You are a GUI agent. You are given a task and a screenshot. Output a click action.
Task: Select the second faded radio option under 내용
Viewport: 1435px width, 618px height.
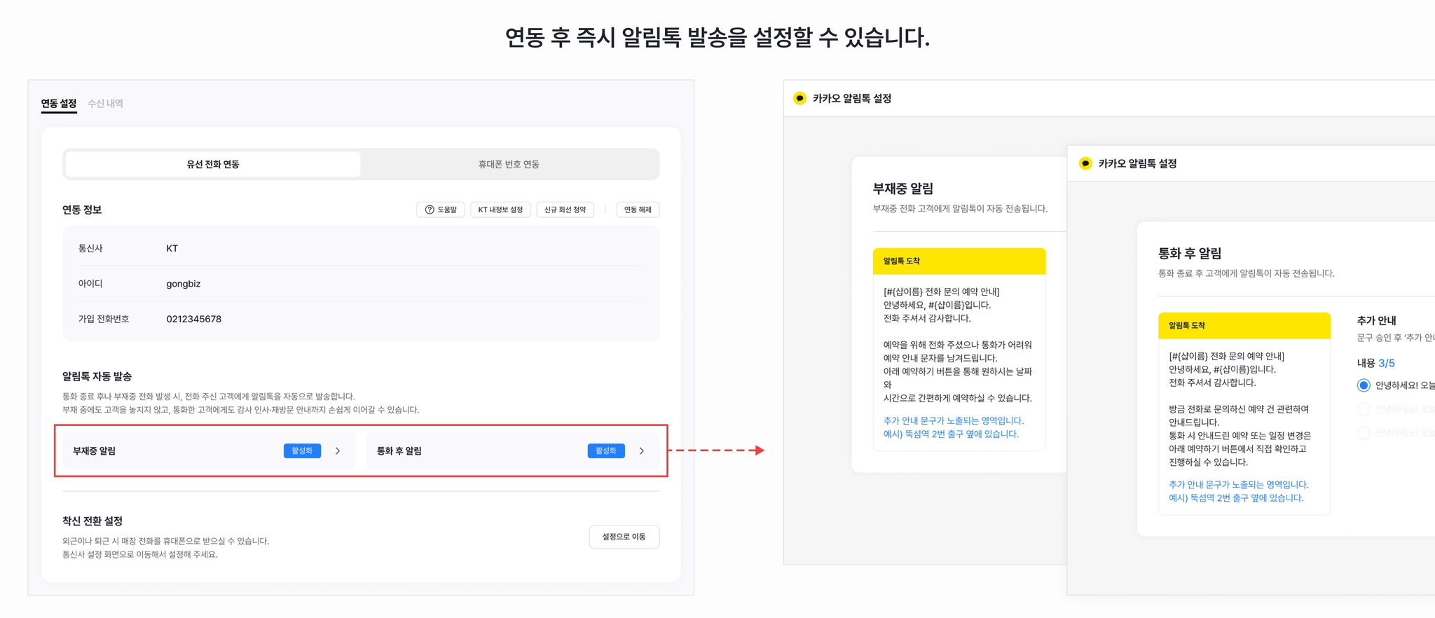[1364, 409]
